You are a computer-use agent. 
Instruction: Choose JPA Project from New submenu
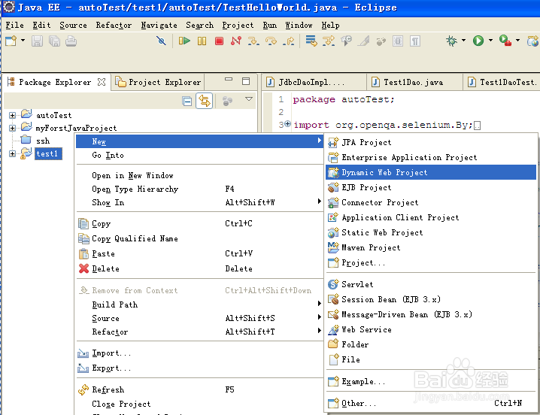430,142
